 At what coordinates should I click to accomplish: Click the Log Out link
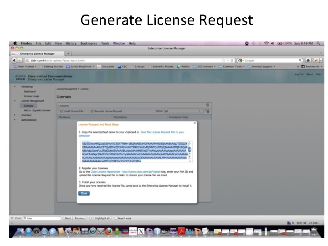299,74
